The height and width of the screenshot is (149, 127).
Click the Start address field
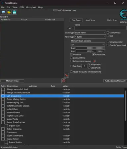(x=90, y=48)
